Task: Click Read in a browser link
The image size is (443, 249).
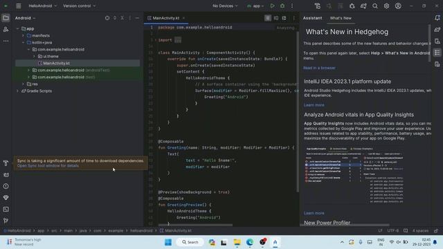Action: tap(319, 68)
